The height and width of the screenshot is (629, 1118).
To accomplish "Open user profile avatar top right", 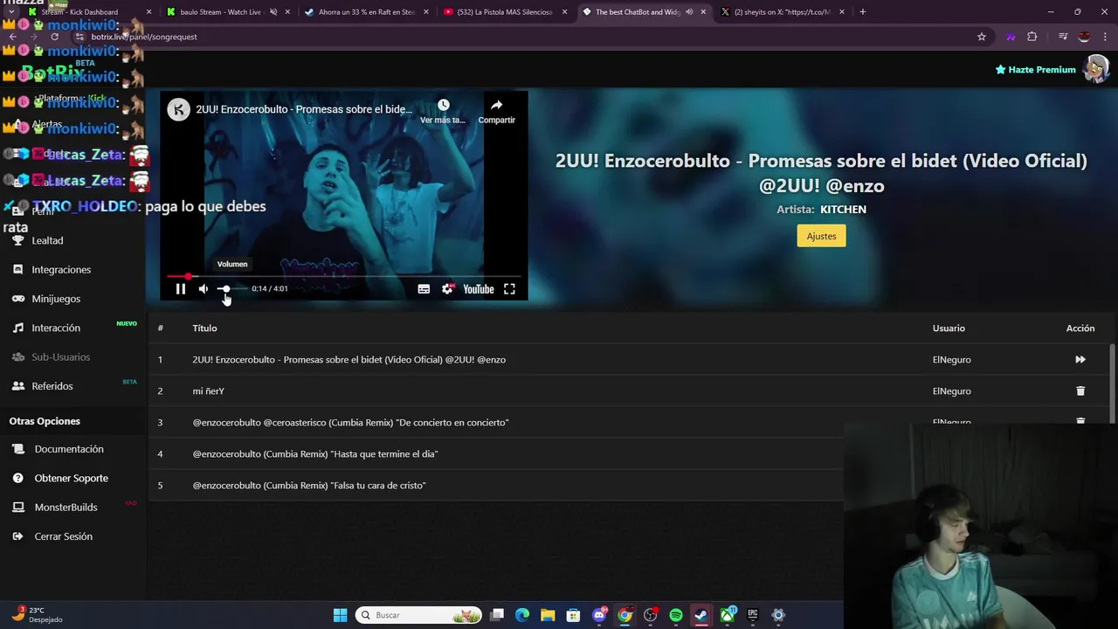I will [x=1096, y=69].
